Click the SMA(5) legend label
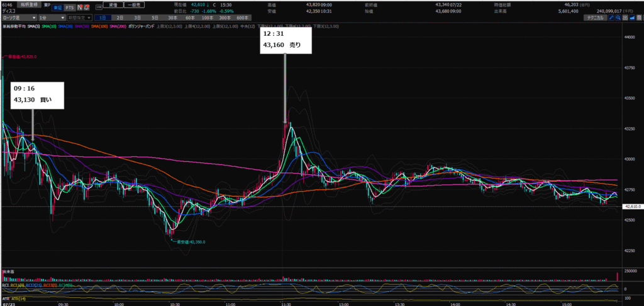Viewport: 644px width, 306px height. pyautogui.click(x=34, y=26)
